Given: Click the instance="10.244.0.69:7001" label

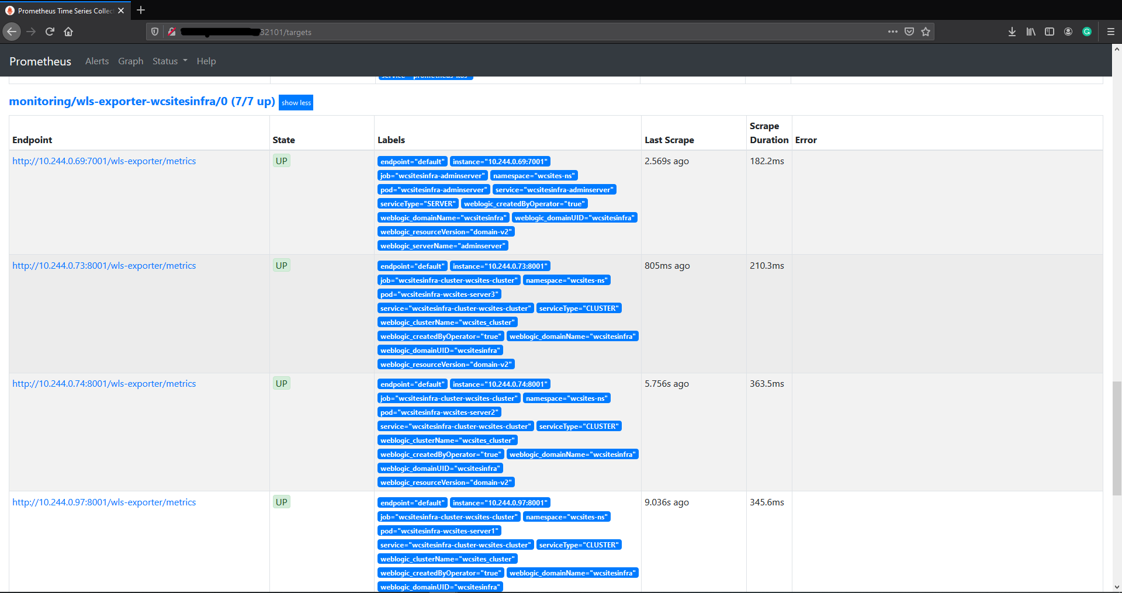Looking at the screenshot, I should pos(500,162).
